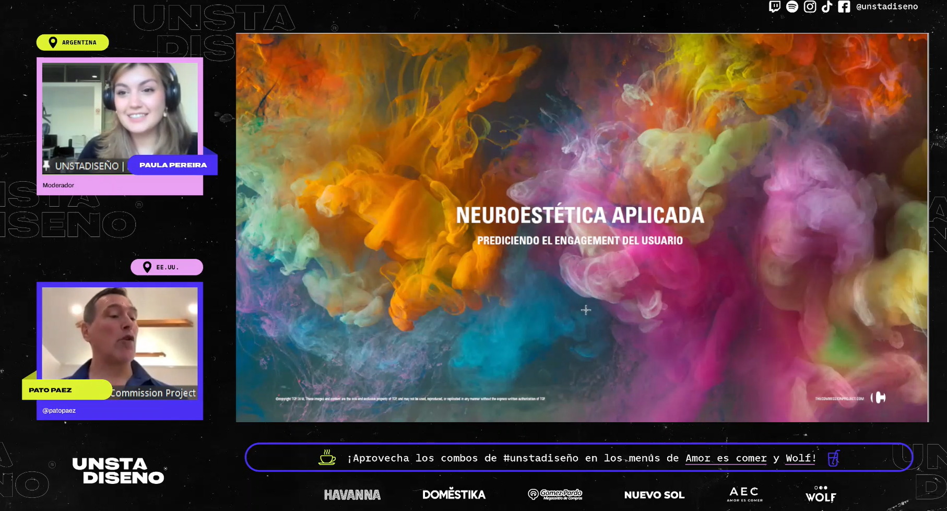
Task: Click the 'Commission Project' caption in Pato's video
Action: 153,393
